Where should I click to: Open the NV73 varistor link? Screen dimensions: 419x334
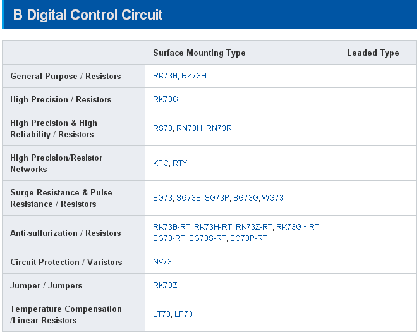[162, 262]
